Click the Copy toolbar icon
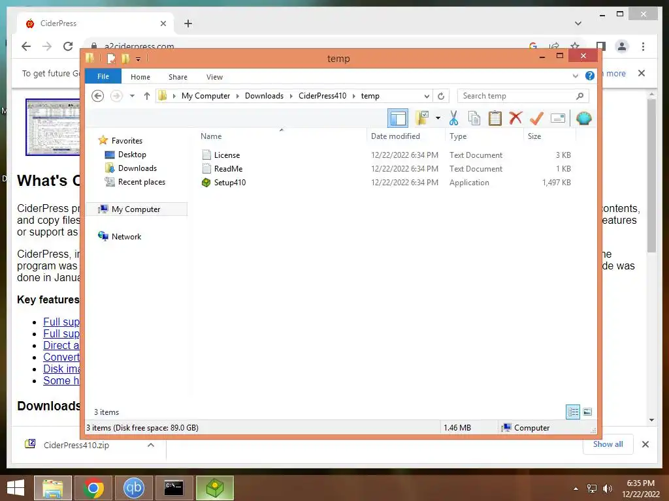 pyautogui.click(x=474, y=118)
